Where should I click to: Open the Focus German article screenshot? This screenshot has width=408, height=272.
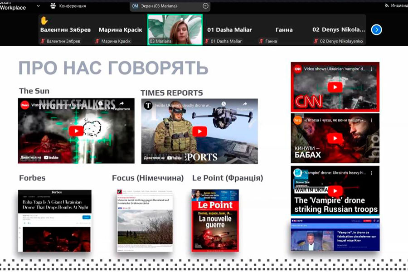coord(145,220)
